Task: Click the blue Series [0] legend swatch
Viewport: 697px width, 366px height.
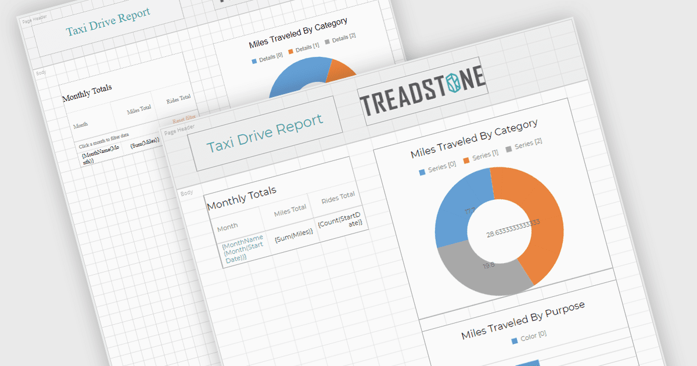Action: (422, 173)
